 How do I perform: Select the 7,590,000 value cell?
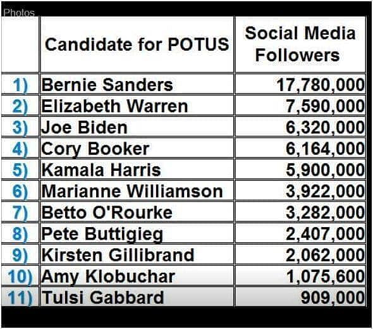pyautogui.click(x=300, y=106)
